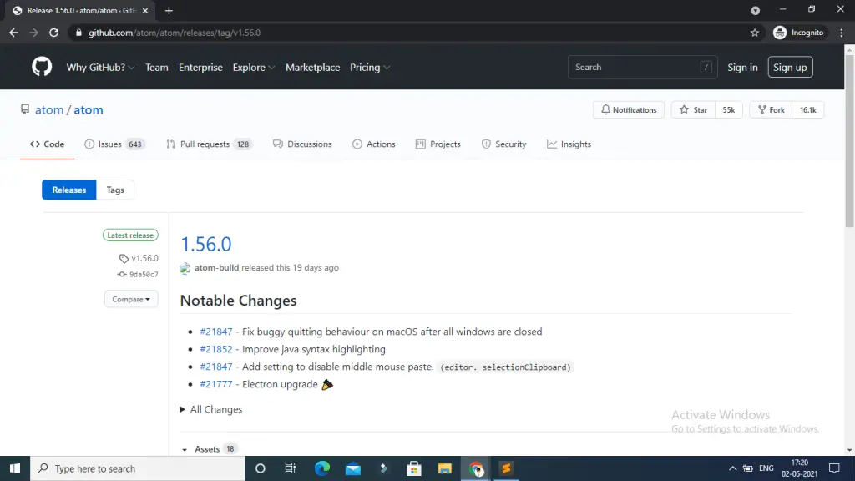This screenshot has height=481, width=855.
Task: Open the Security tab
Action: (503, 144)
